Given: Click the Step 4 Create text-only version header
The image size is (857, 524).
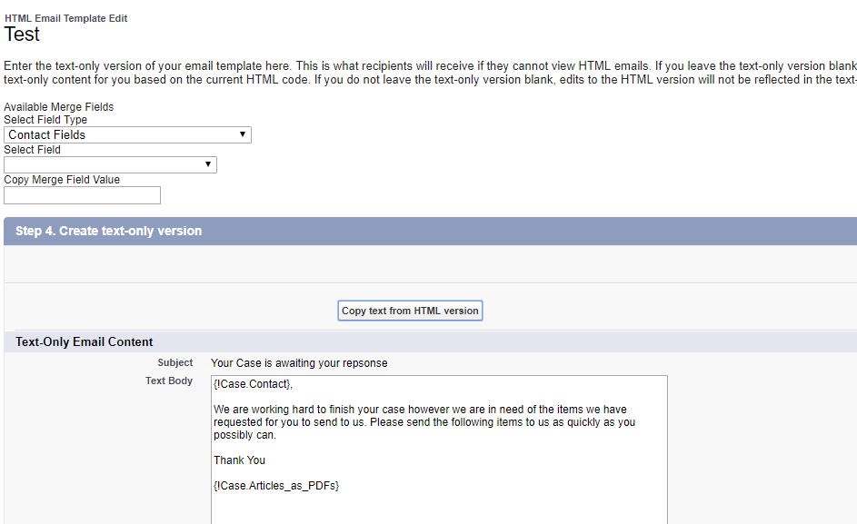Looking at the screenshot, I should [109, 231].
